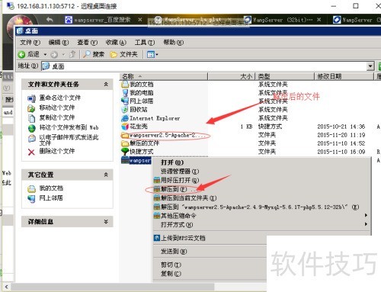This screenshot has width=381, height=292.
Task: Close the wampserver_百度搜索 browser tab
Action: (x=140, y=19)
